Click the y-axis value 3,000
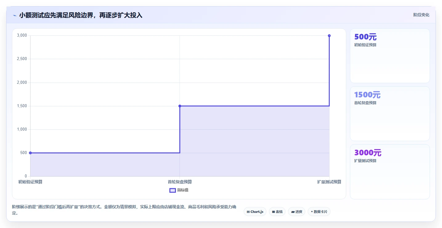Image resolution: width=442 pixels, height=228 pixels. tap(22, 35)
